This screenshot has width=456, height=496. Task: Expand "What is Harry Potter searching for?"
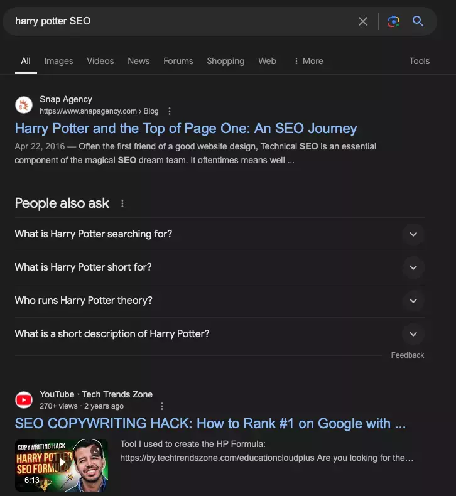(413, 234)
